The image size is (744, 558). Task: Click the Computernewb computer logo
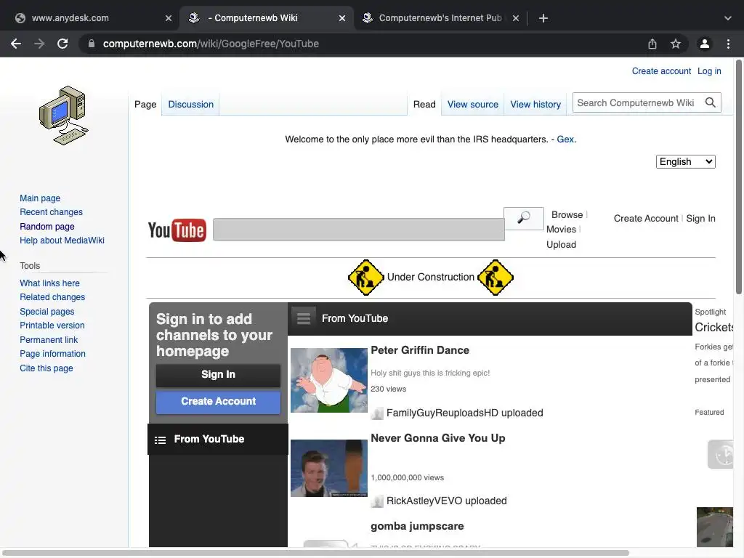[x=64, y=116]
